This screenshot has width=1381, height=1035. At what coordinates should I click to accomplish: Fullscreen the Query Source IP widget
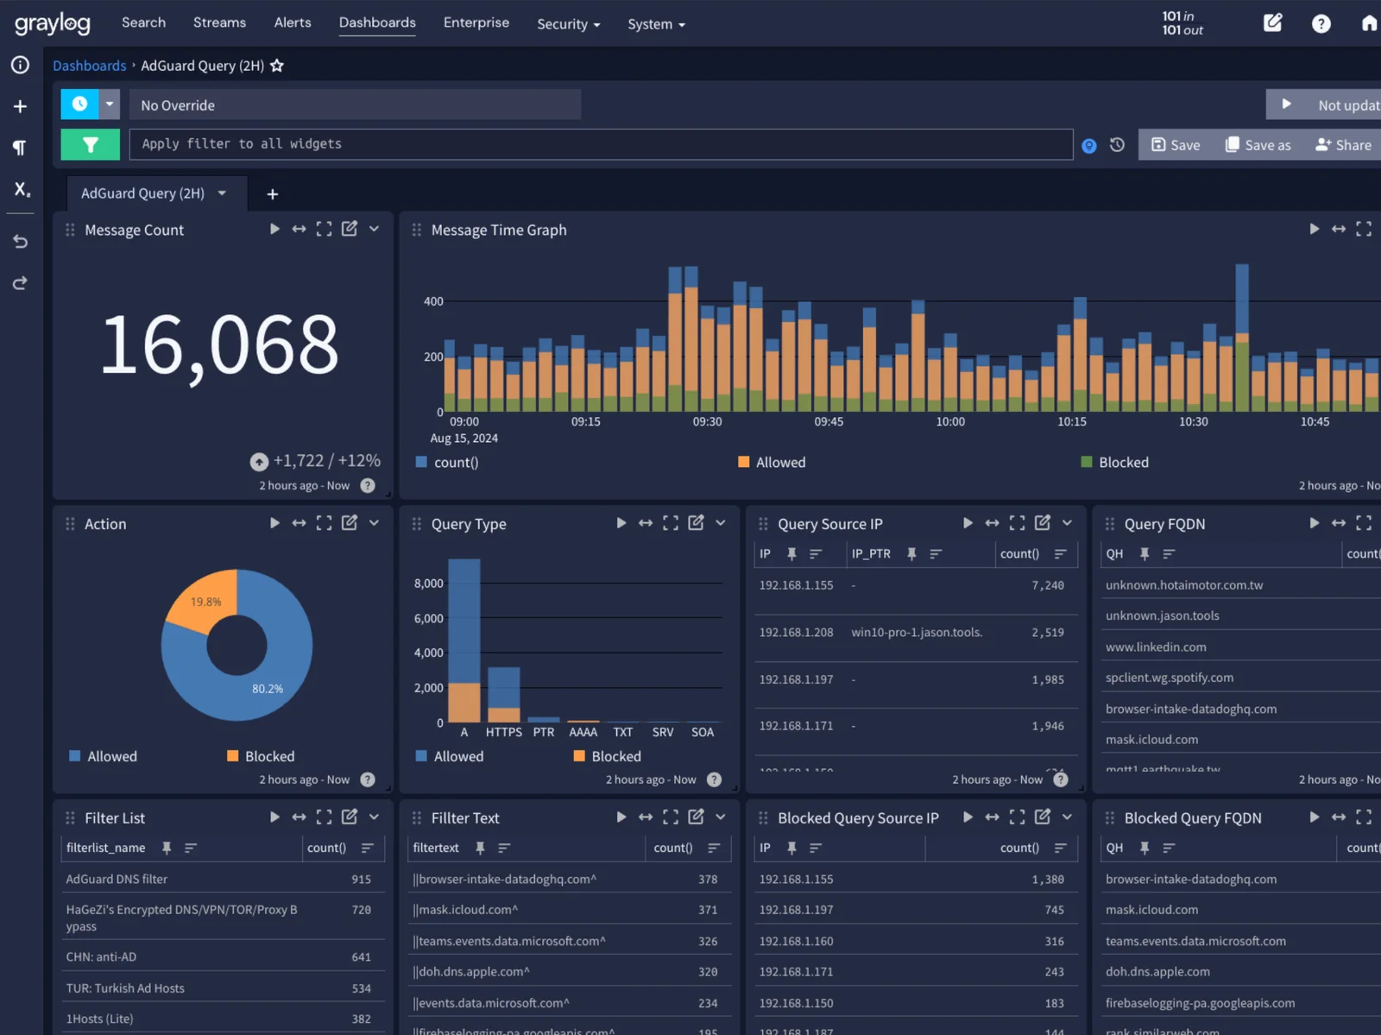[1018, 523]
